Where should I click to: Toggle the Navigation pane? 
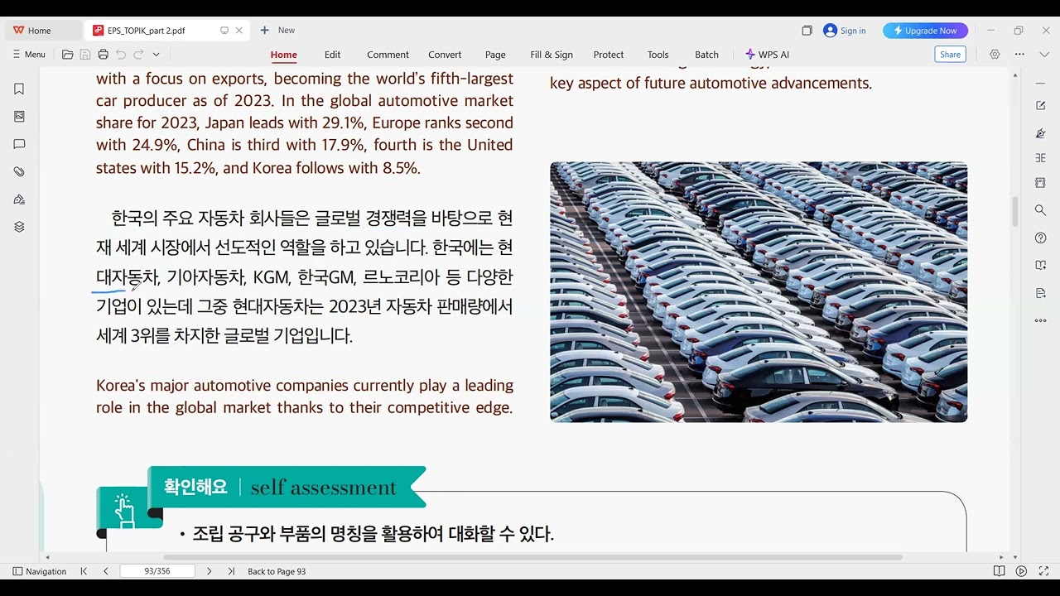[x=40, y=571]
